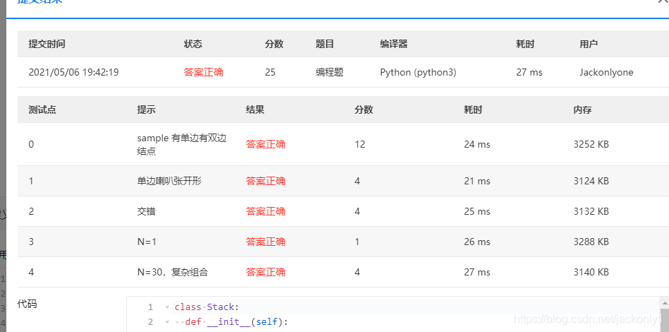The width and height of the screenshot is (669, 332).
Task: Click 答案正确 result for test point 4
Action: pos(265,272)
